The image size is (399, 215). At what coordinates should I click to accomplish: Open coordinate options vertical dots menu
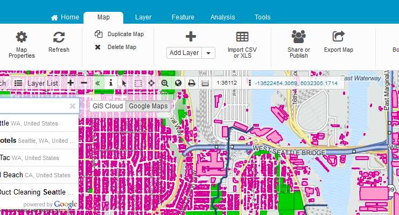[x=250, y=83]
